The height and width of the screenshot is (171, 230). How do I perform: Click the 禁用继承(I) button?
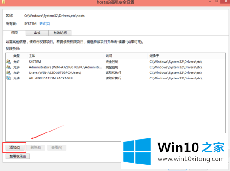(18, 156)
